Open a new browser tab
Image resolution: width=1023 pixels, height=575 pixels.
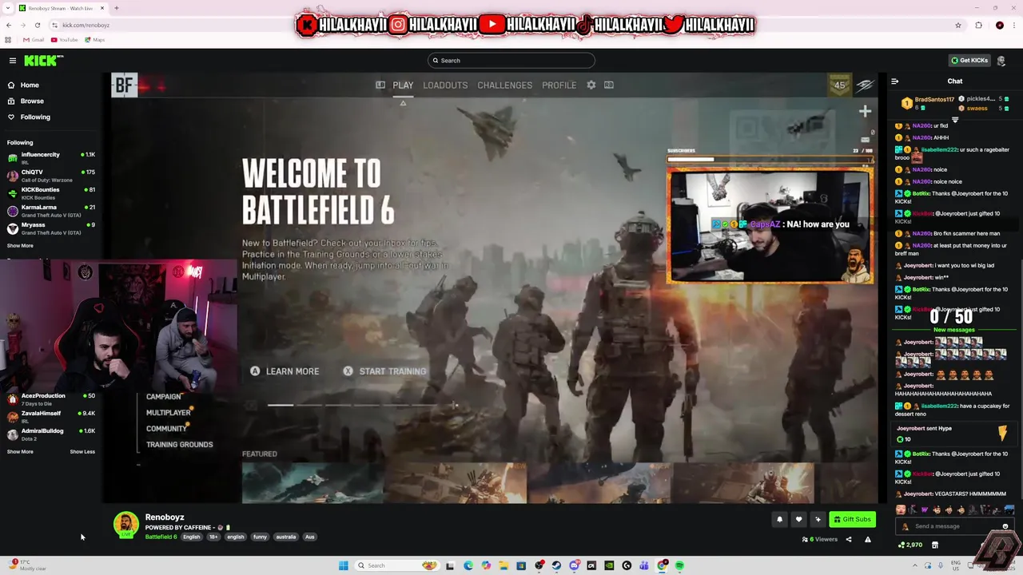pos(116,8)
